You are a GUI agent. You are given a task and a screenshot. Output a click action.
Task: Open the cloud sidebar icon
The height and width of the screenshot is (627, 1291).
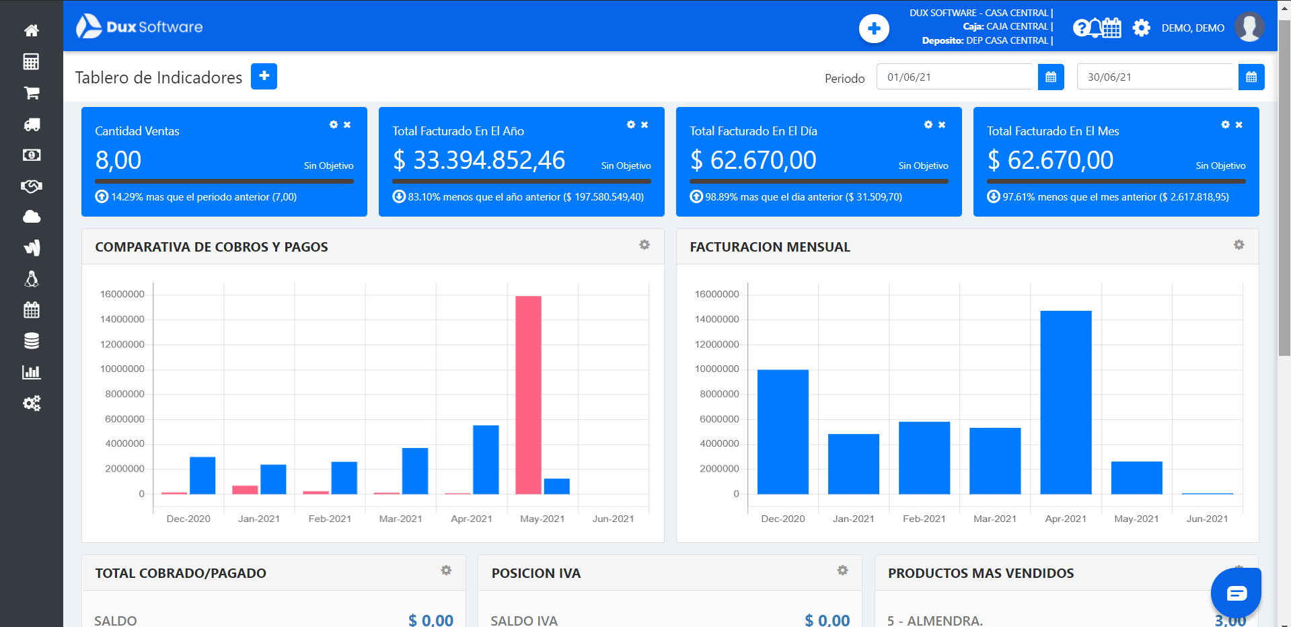pyautogui.click(x=31, y=217)
